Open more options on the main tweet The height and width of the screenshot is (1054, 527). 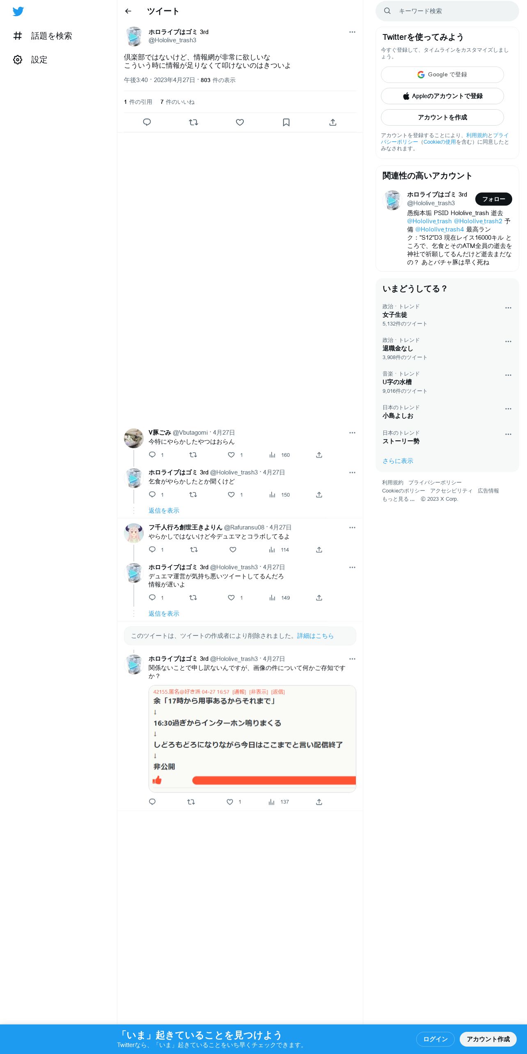pos(352,32)
